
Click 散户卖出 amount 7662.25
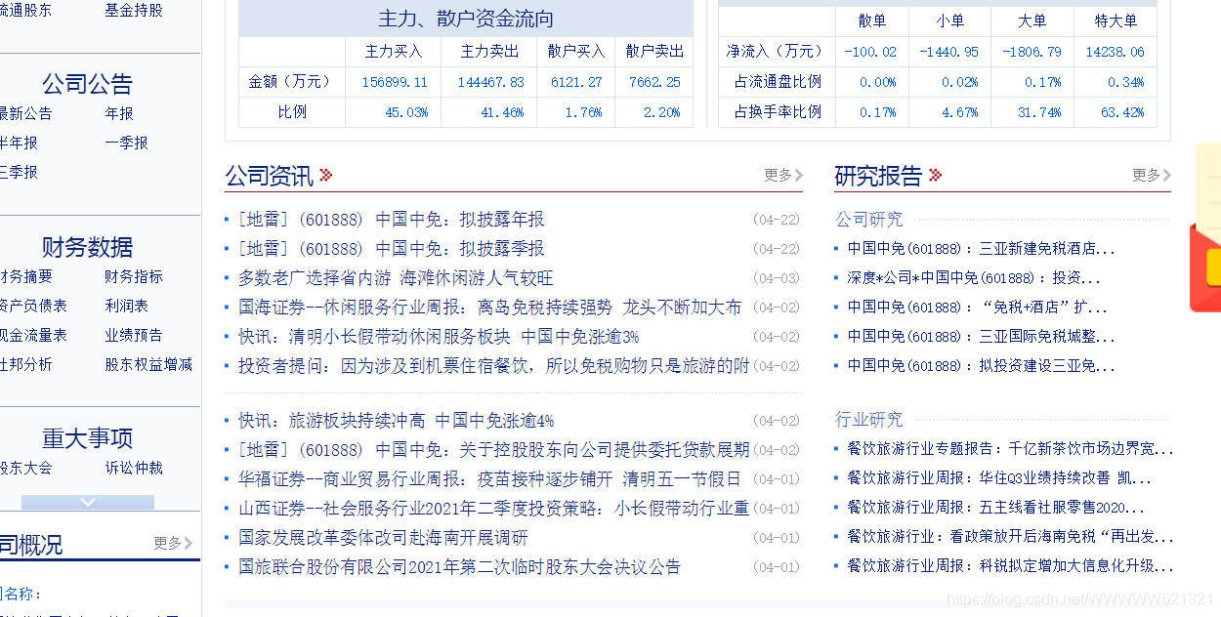point(654,83)
